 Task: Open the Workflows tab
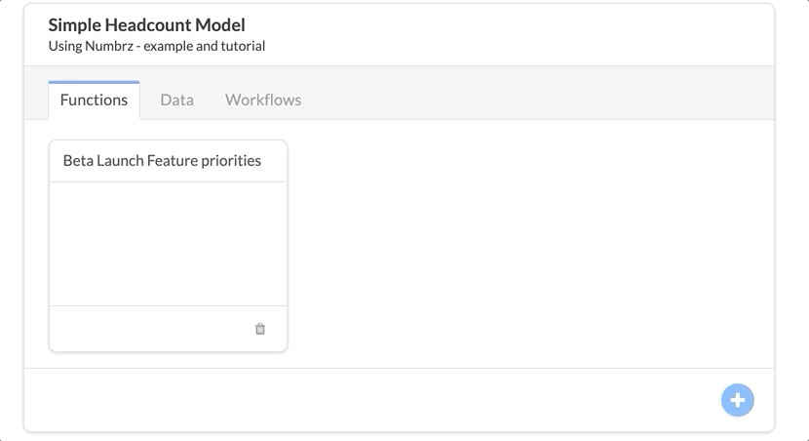[x=263, y=100]
